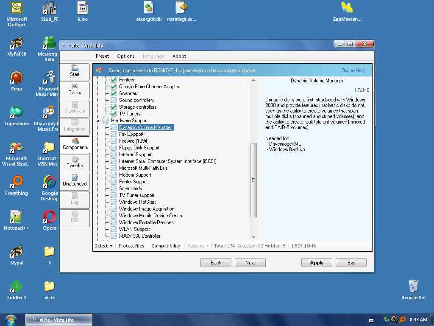Screen dimensions: 434x326
Task: Expand the Printers tree node
Action: (x=106, y=80)
